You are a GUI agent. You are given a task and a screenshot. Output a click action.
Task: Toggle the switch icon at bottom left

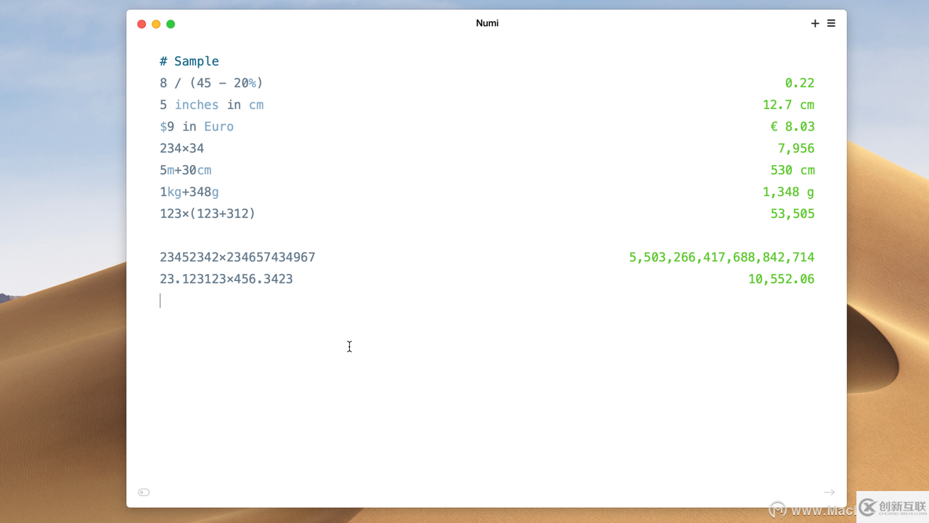tap(144, 492)
